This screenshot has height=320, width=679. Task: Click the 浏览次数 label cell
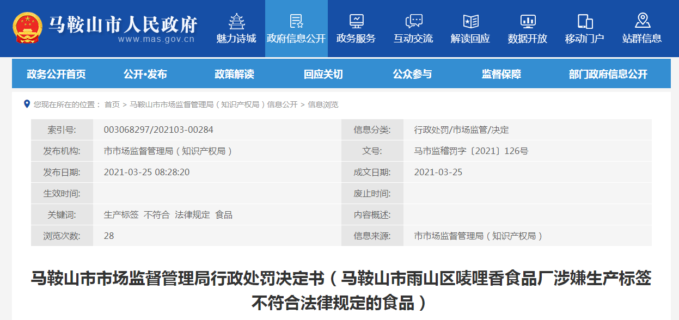(62, 236)
